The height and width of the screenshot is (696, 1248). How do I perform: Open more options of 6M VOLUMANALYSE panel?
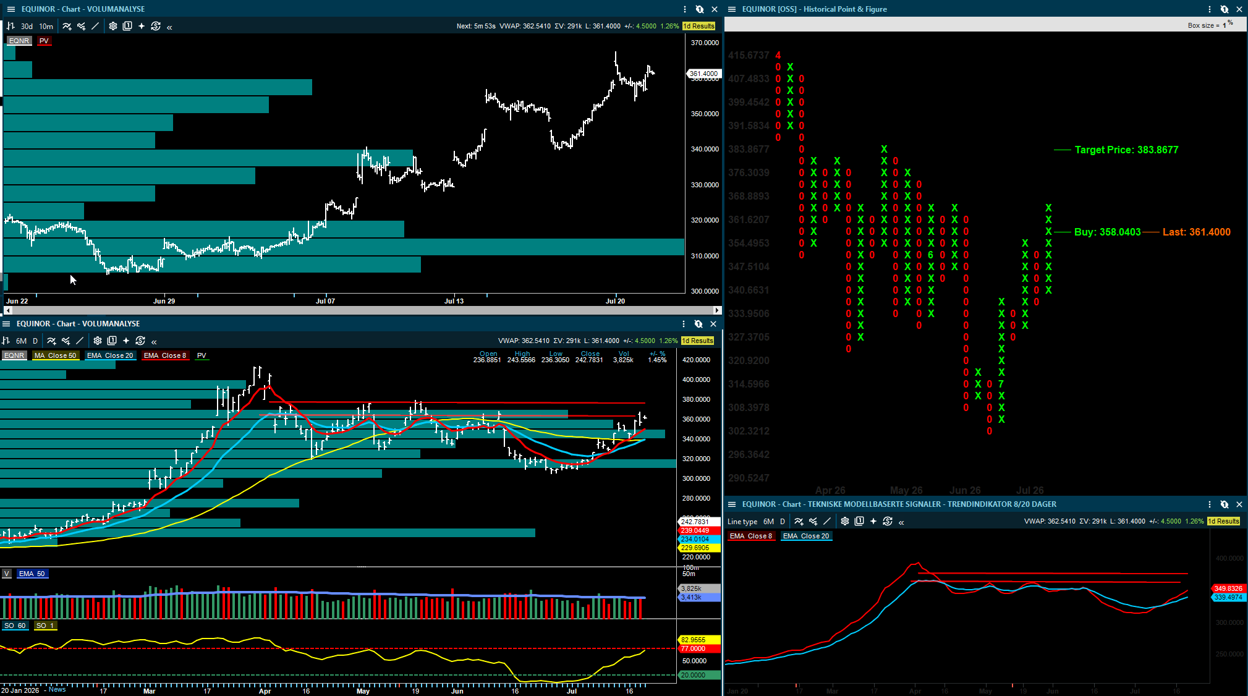[x=684, y=324]
